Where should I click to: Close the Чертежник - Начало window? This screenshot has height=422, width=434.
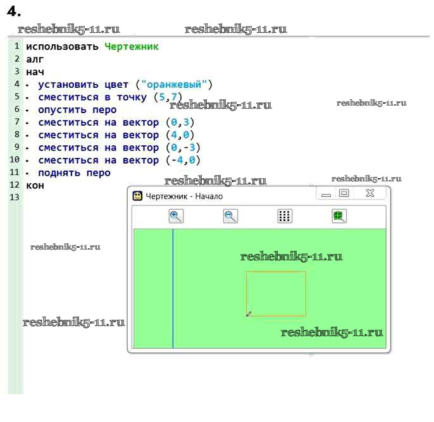370,194
